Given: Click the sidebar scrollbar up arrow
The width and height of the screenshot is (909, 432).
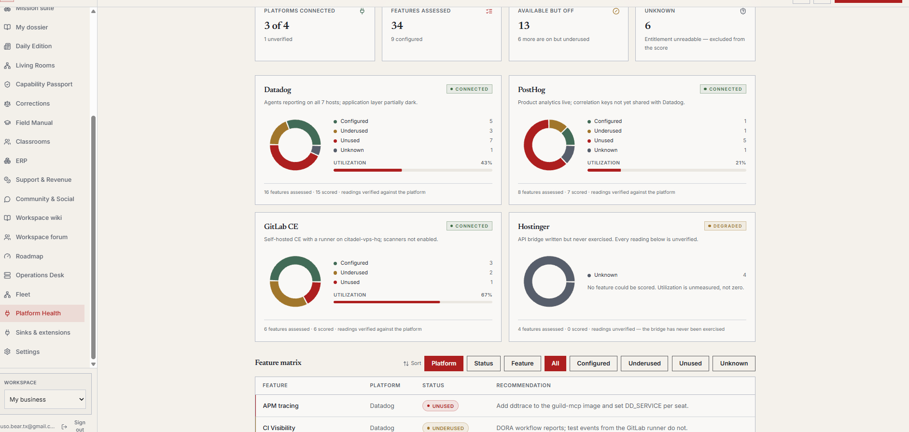Looking at the screenshot, I should (x=93, y=12).
